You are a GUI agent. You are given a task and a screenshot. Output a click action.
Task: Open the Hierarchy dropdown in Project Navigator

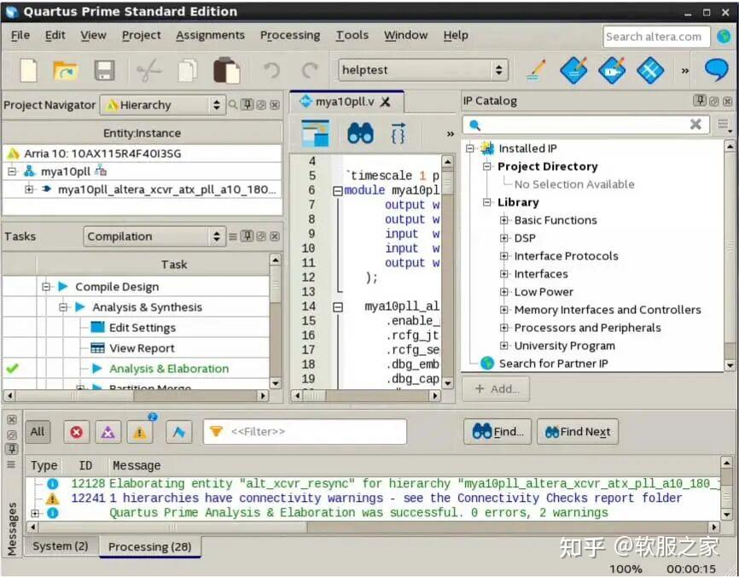pyautogui.click(x=161, y=105)
